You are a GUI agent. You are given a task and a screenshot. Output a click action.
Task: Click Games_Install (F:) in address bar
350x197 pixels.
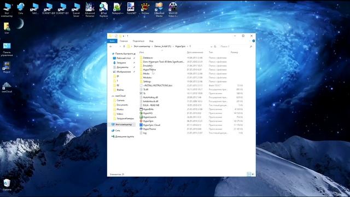(x=163, y=47)
